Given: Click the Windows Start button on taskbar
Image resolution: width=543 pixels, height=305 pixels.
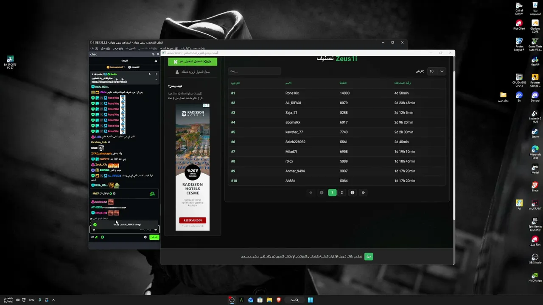Looking at the screenshot, I should (x=310, y=300).
